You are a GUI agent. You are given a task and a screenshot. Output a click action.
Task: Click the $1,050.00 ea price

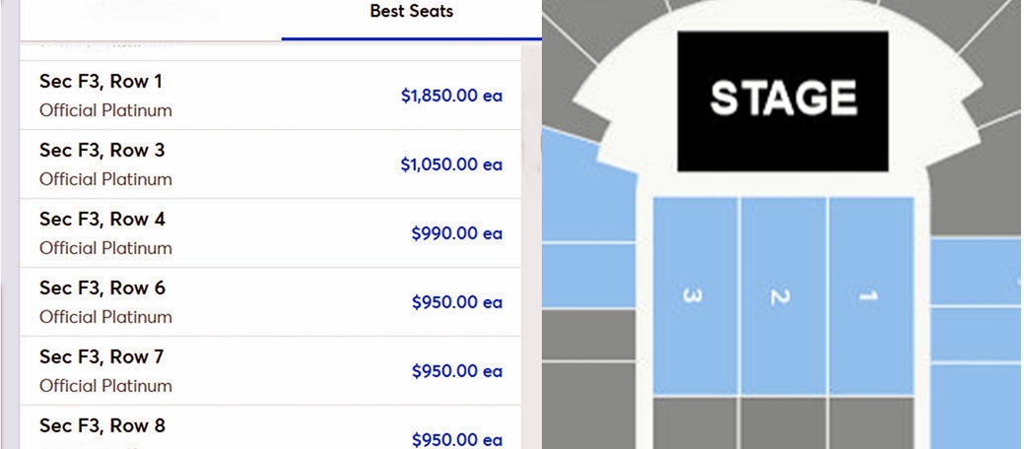[451, 164]
